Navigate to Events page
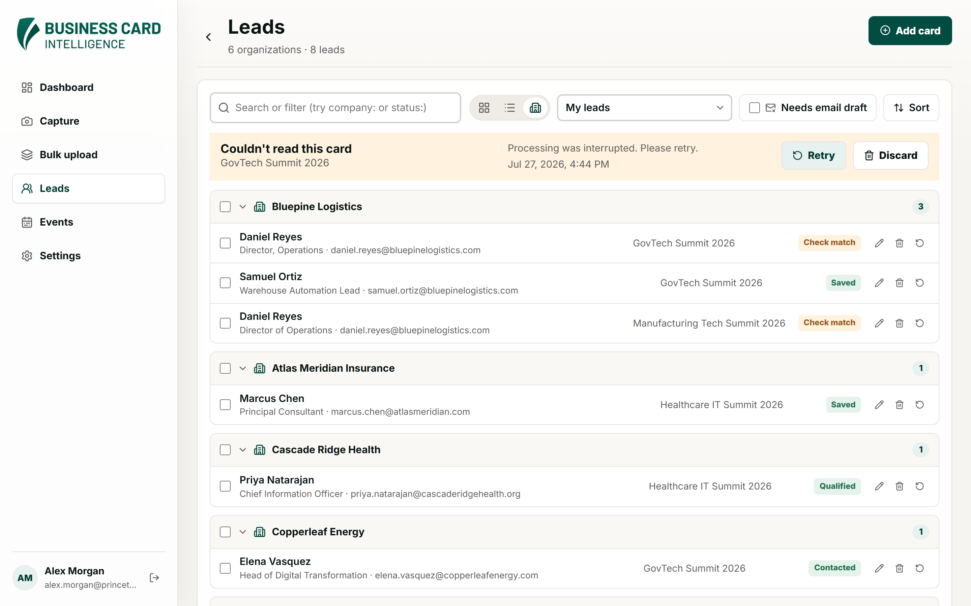Screen dimensions: 971x606 pos(89,222)
